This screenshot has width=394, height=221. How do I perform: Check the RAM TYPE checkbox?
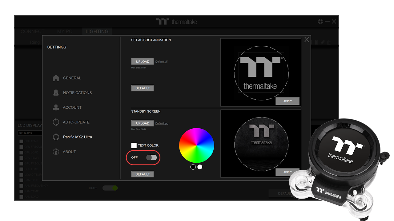pos(21,180)
